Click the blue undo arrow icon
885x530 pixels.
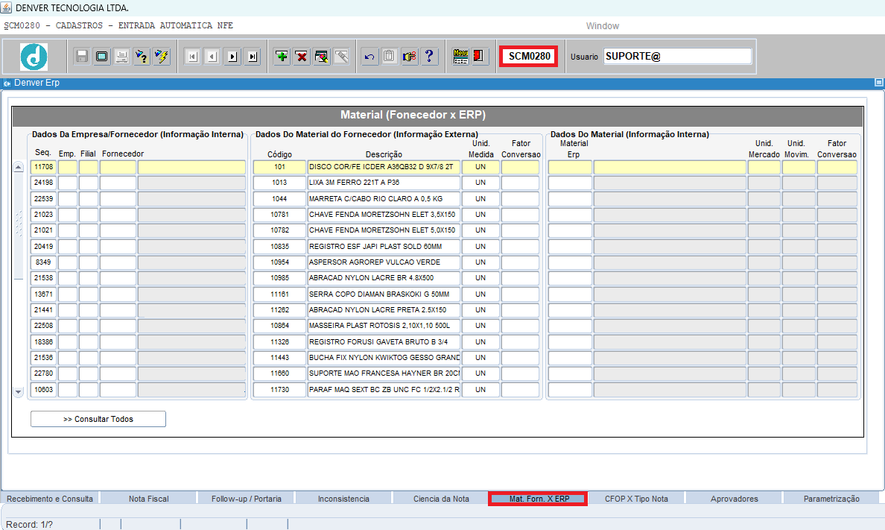369,57
